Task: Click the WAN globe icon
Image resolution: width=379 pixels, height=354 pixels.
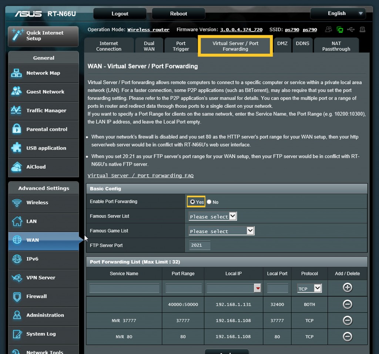Action: [x=17, y=240]
